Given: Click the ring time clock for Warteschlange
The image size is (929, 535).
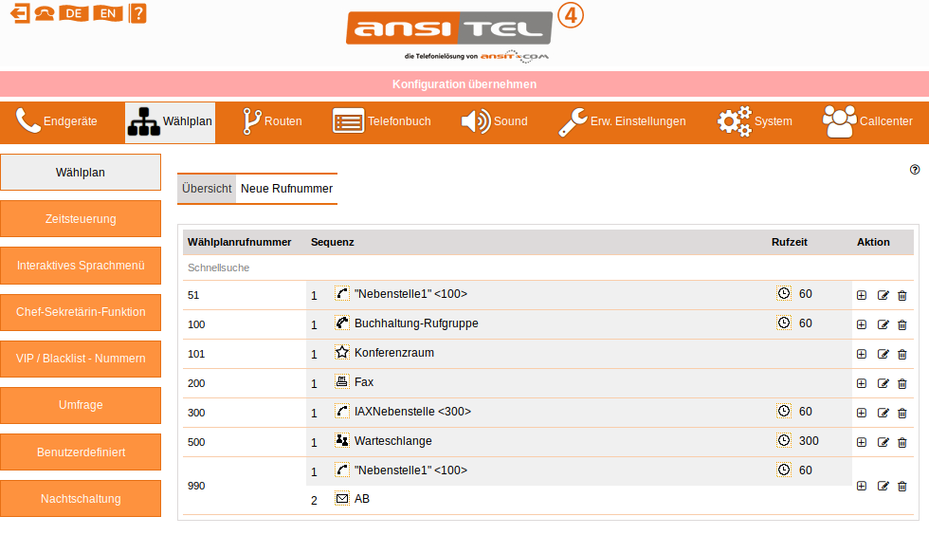Looking at the screenshot, I should [x=783, y=440].
